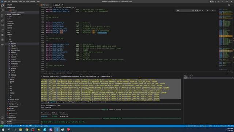Switch to the PIO Home editor tab
This screenshot has width=234, height=132.
point(45,5)
